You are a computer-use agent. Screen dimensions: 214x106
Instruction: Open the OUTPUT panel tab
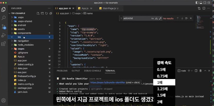coord(76,71)
